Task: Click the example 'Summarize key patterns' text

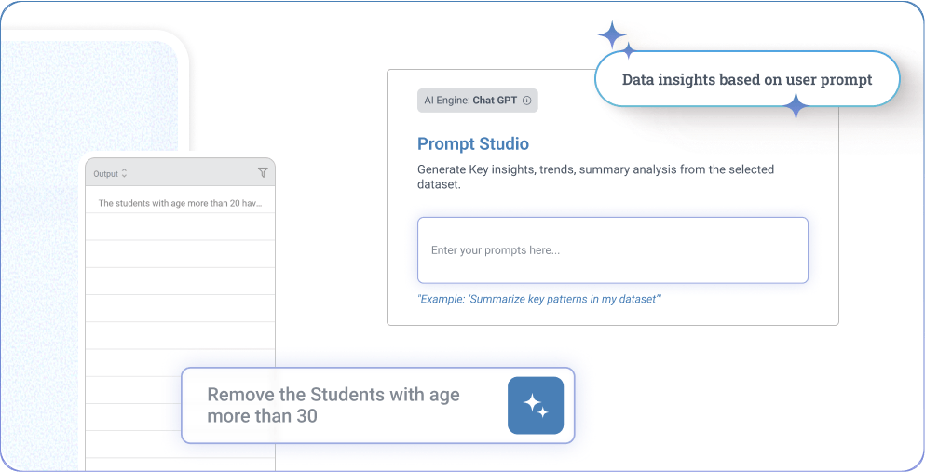Action: coord(539,299)
